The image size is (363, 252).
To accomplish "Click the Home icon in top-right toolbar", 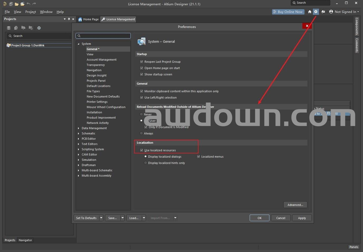I will (x=310, y=12).
